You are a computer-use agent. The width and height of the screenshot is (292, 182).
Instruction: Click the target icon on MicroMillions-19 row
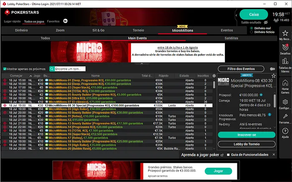pos(5,145)
